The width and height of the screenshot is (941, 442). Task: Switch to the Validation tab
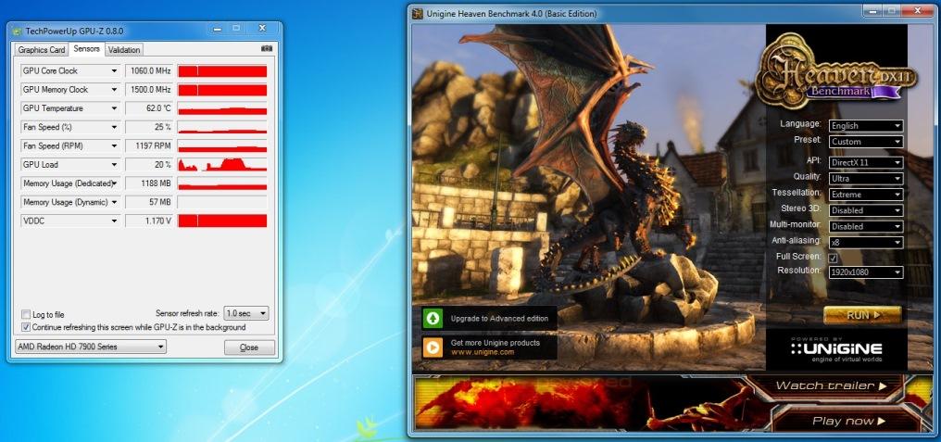(124, 50)
